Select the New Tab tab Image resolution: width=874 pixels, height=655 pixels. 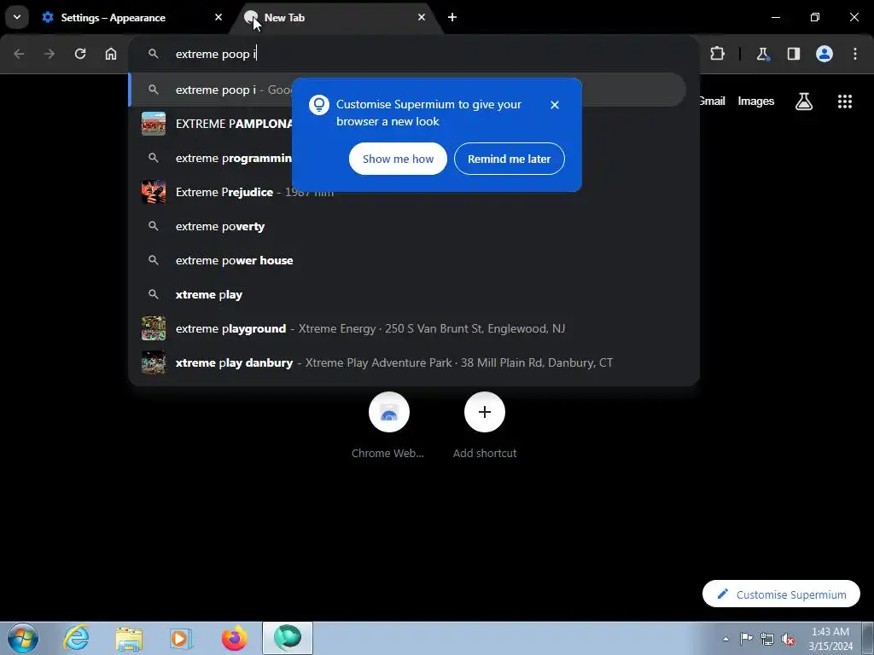pos(335,18)
